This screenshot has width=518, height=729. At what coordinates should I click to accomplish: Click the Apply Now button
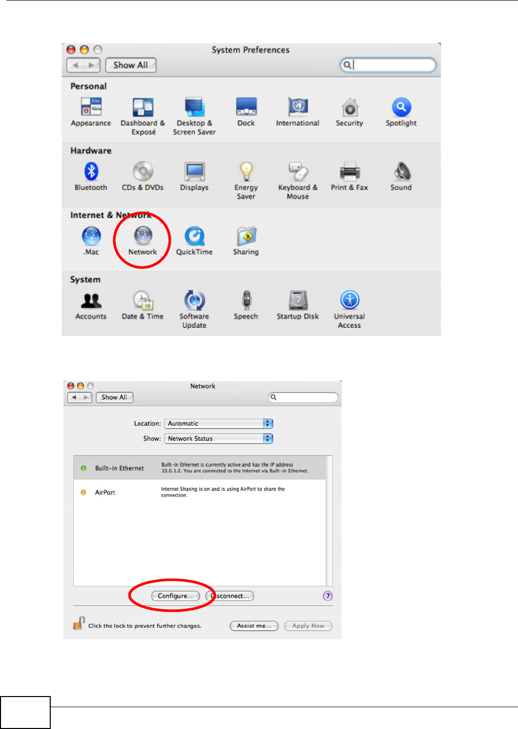tap(308, 626)
